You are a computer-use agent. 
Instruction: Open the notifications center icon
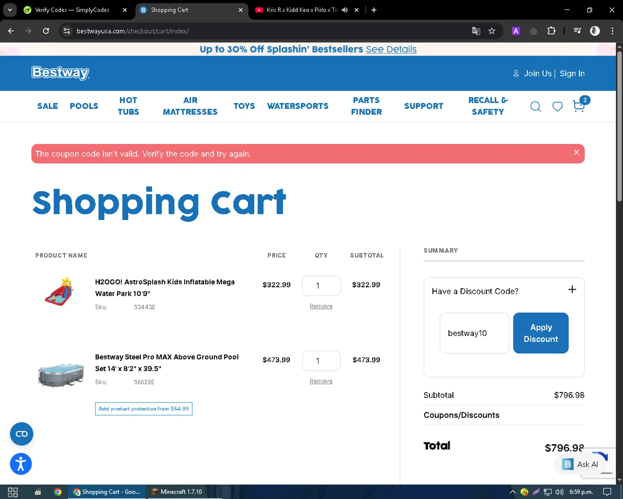[607, 492]
